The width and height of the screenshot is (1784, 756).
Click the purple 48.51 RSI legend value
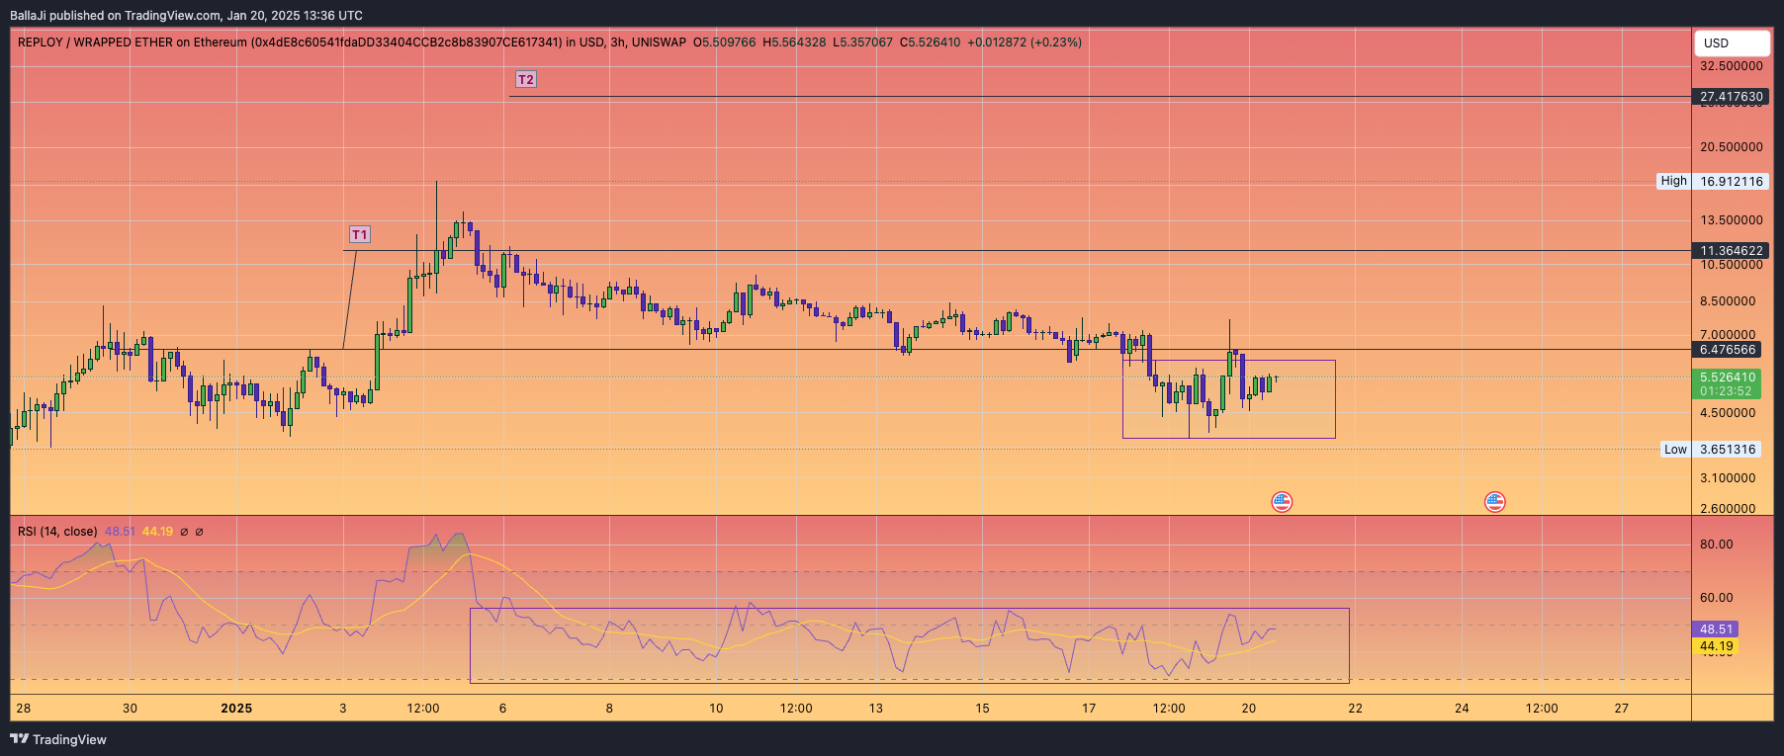coord(120,532)
